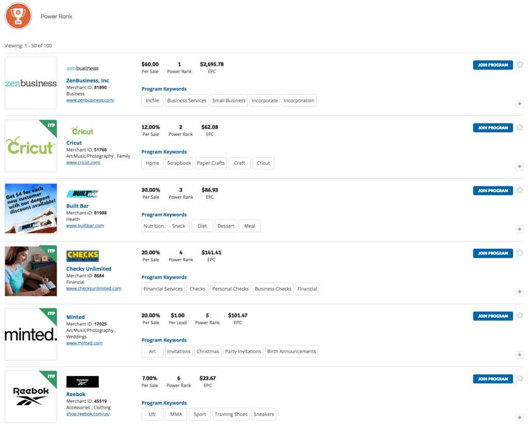The height and width of the screenshot is (424, 528).
Task: Favorite ZenBusiness with the star icon
Action: (x=520, y=64)
